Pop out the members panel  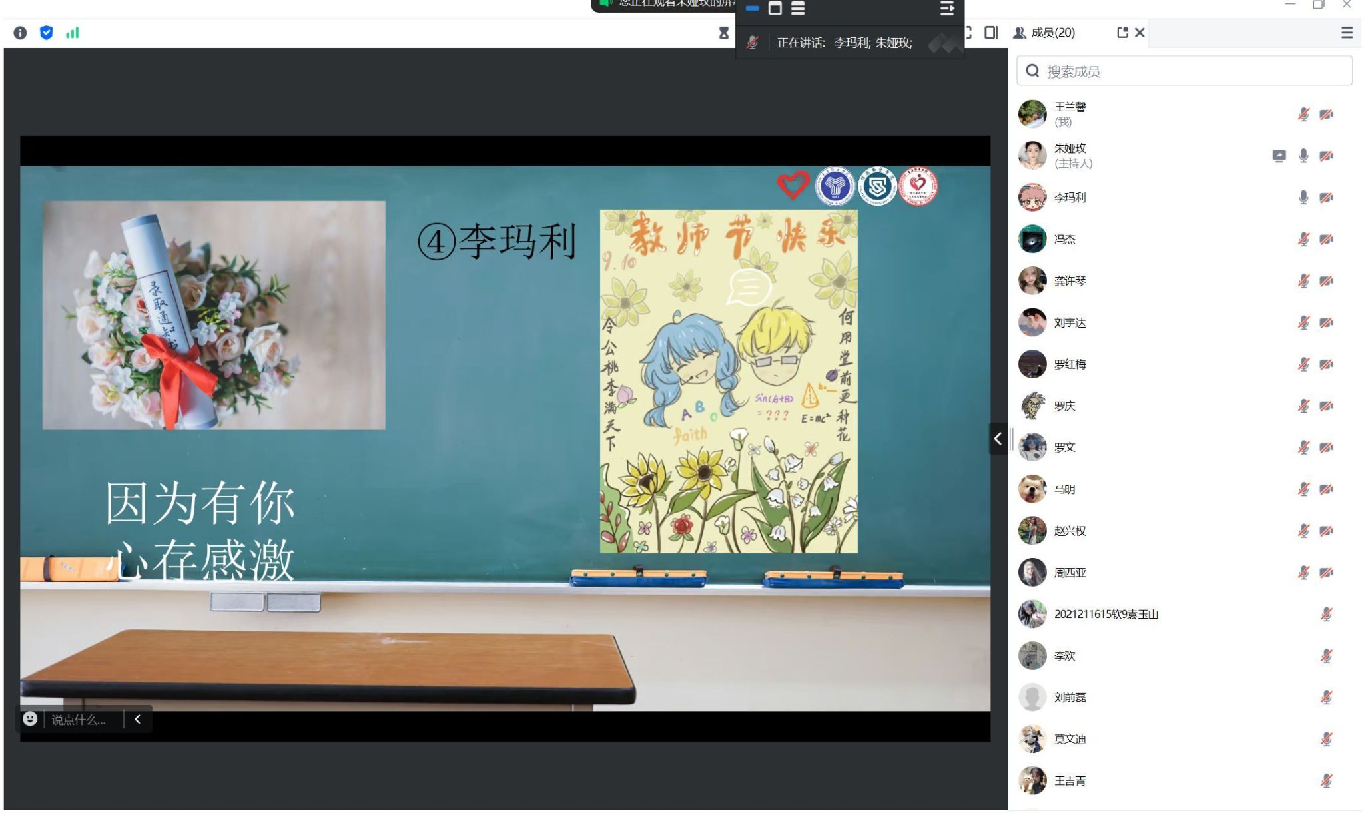[x=1122, y=33]
